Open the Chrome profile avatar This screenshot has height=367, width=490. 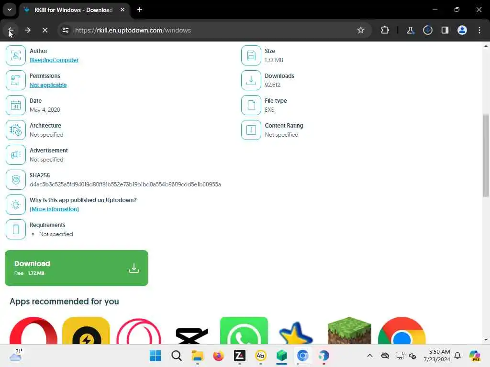(462, 30)
